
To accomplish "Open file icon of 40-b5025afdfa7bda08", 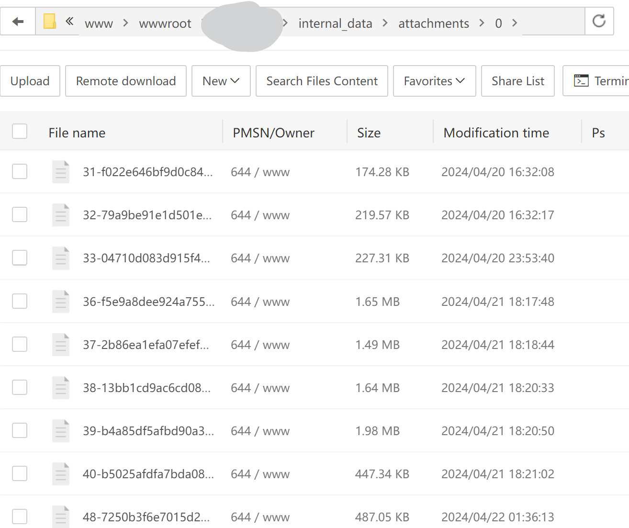I will [61, 474].
